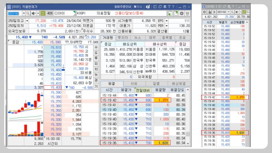Click the 순간체결량 column header in 0120 window
This screenshot has height=153, width=272.
tap(238, 22)
